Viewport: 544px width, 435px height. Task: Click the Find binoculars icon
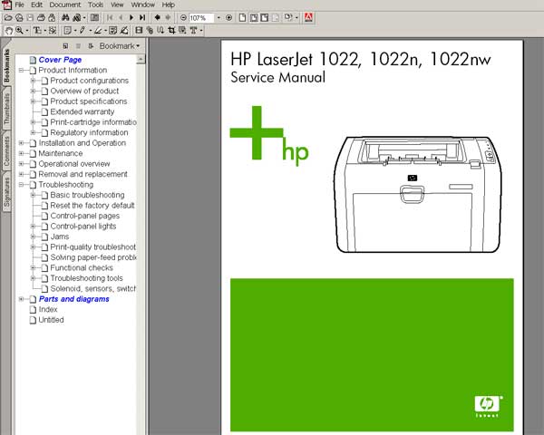(65, 18)
